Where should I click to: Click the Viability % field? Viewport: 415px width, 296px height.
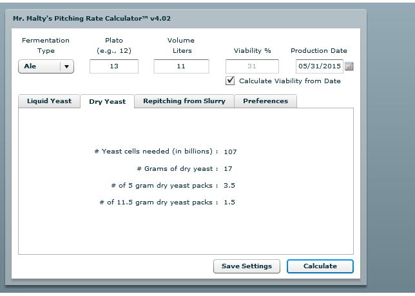(252, 66)
